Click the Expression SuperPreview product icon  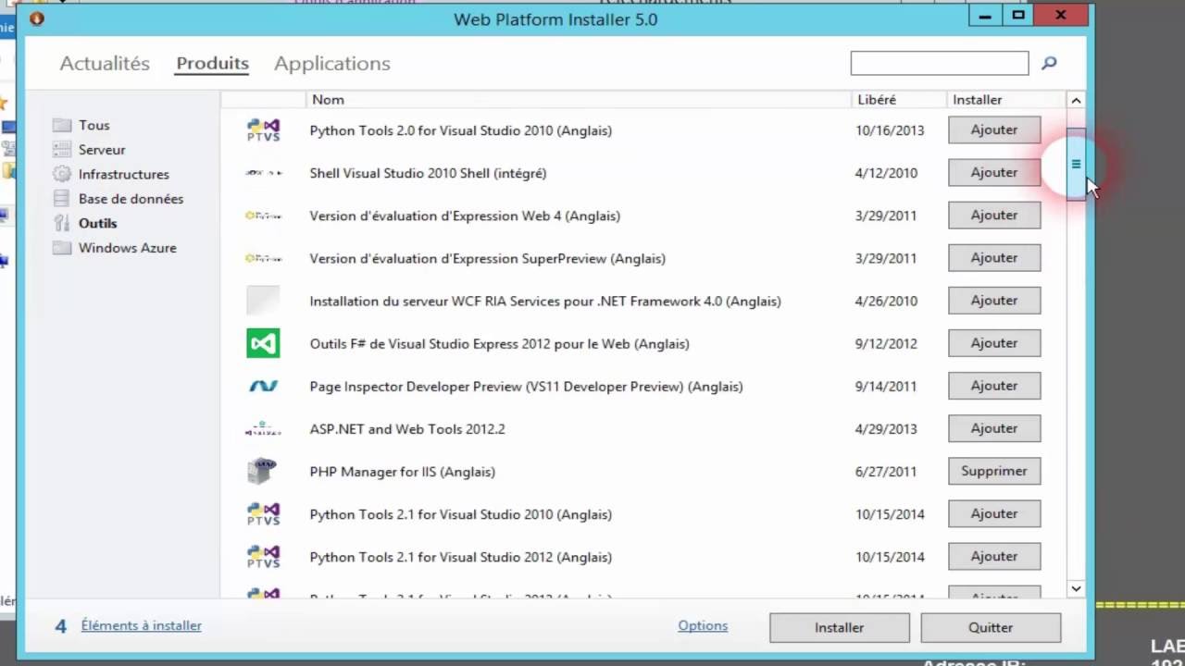263,258
